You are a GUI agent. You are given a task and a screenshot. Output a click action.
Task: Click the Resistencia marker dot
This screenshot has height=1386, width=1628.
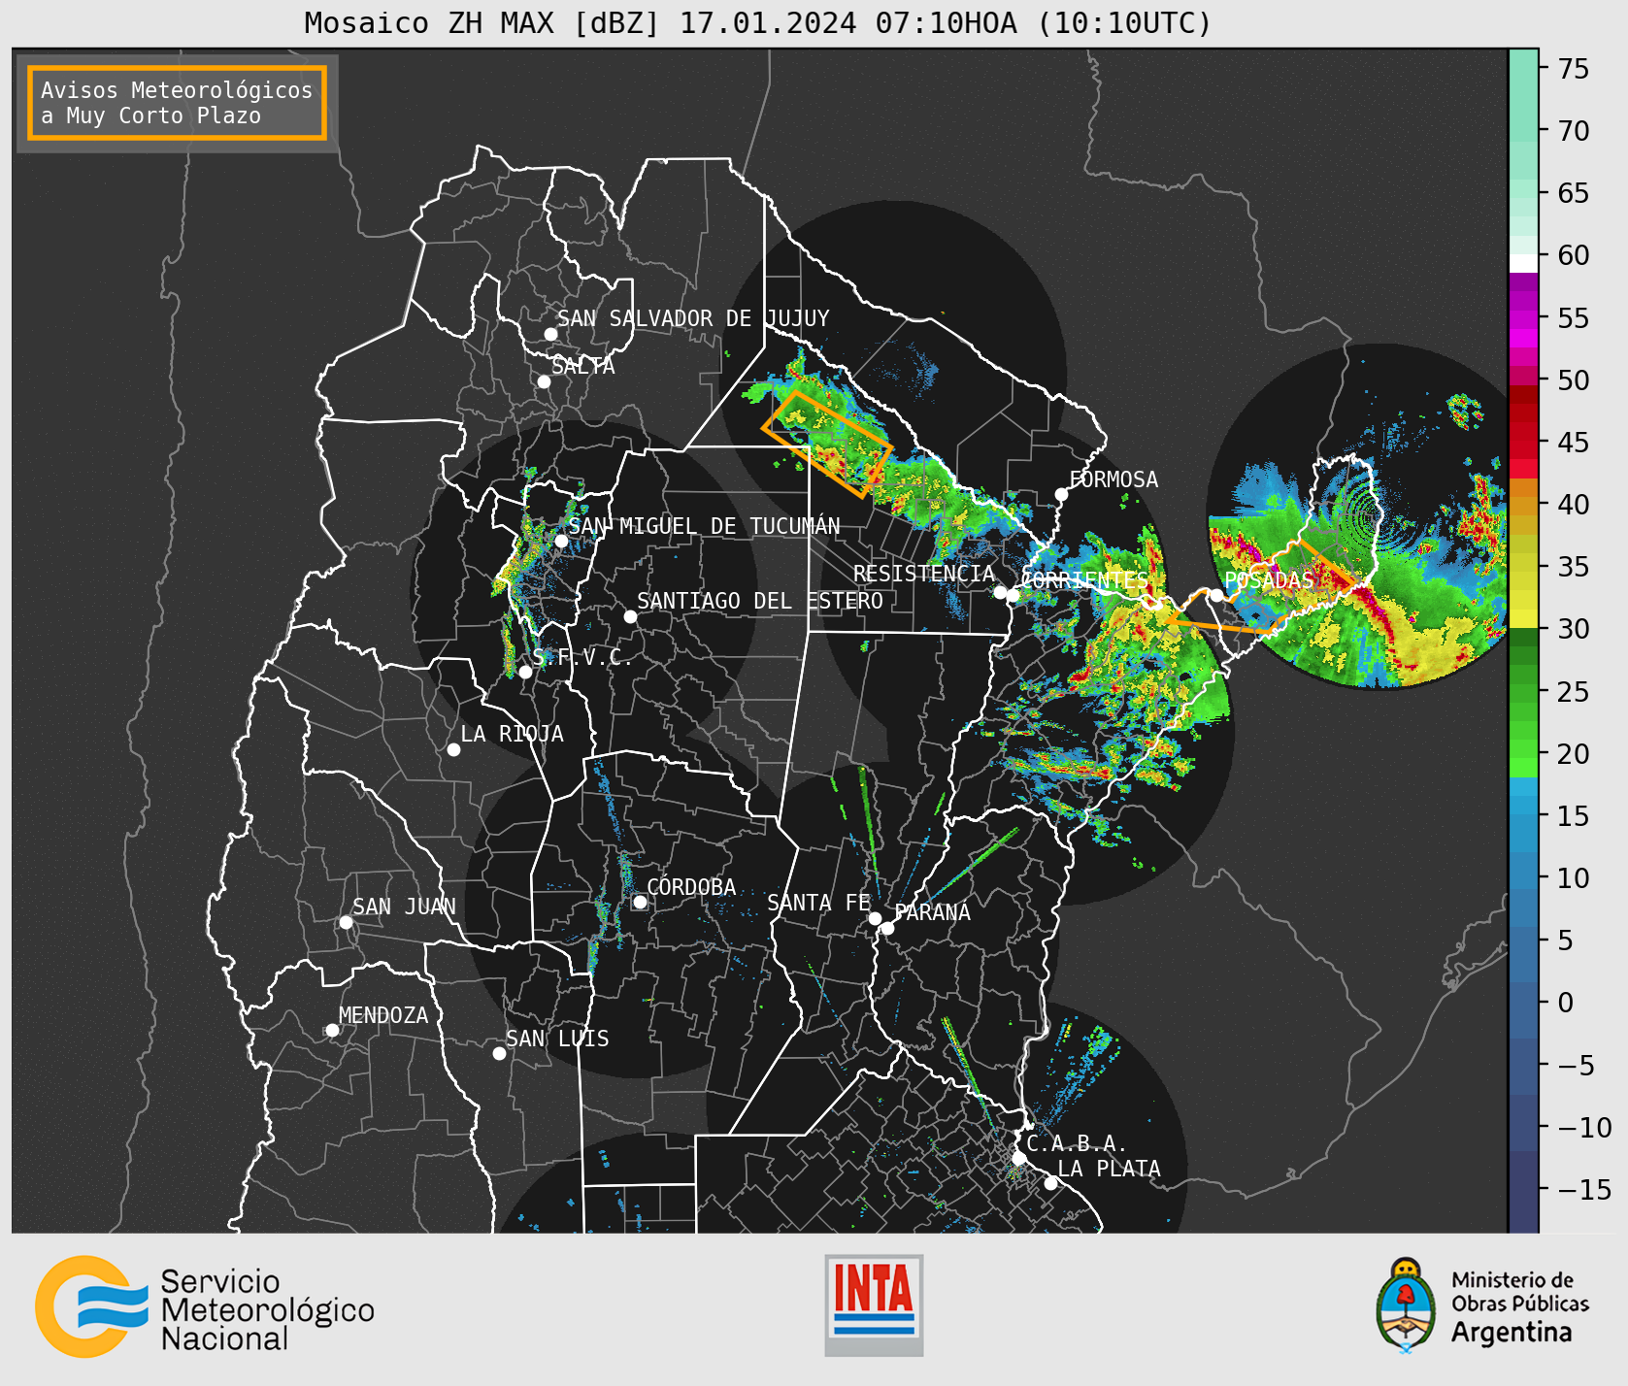click(1000, 592)
